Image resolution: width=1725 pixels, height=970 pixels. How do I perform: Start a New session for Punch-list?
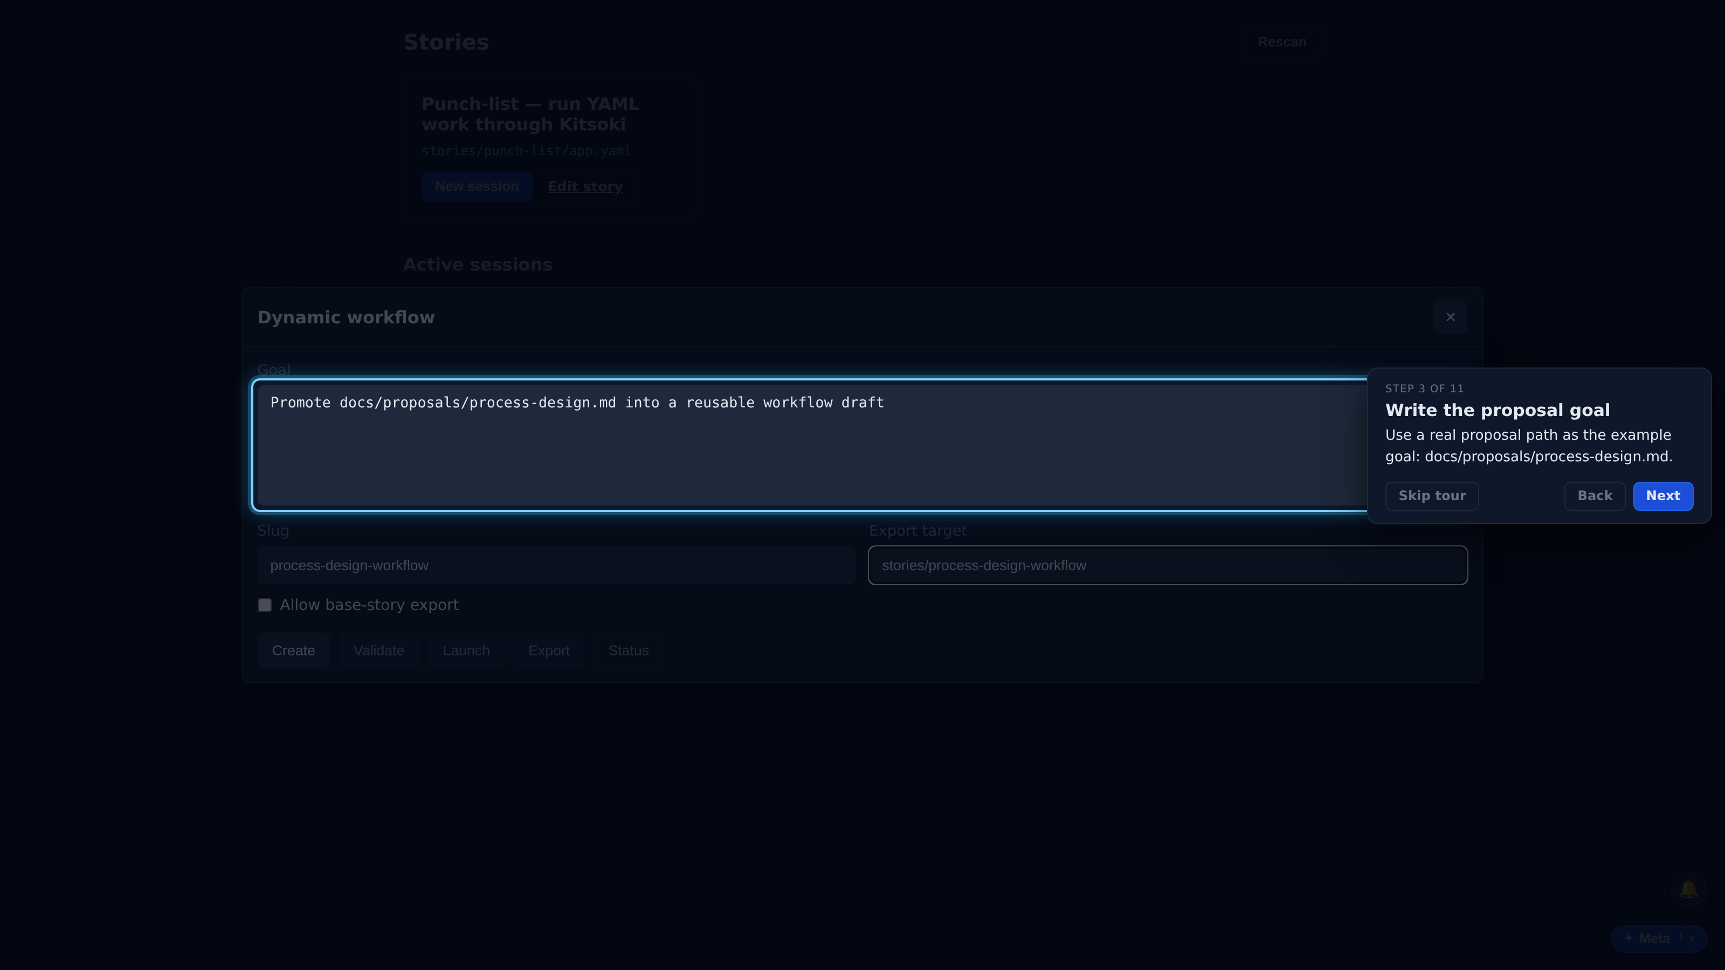point(477,187)
